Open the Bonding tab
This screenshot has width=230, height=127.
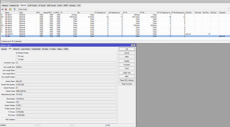point(72,5)
